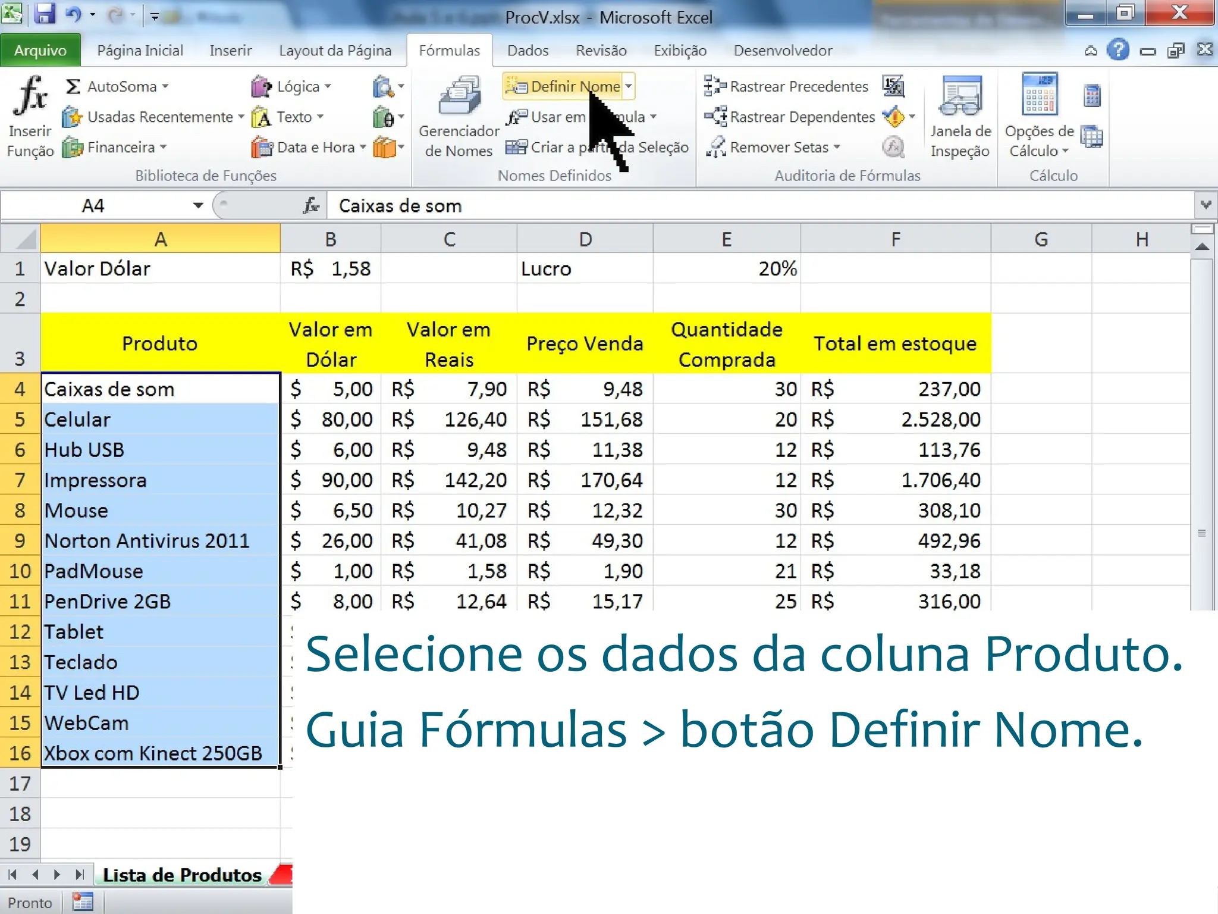Click Lista de Produtos sheet tab
The width and height of the screenshot is (1218, 914).
coord(182,875)
